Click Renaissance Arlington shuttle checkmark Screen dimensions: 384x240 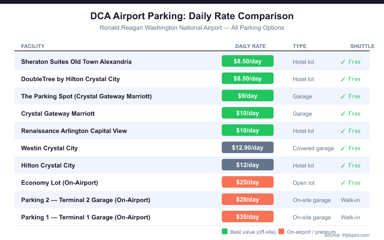[343, 131]
